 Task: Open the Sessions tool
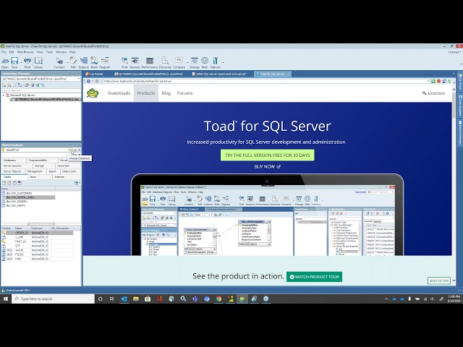[x=135, y=63]
